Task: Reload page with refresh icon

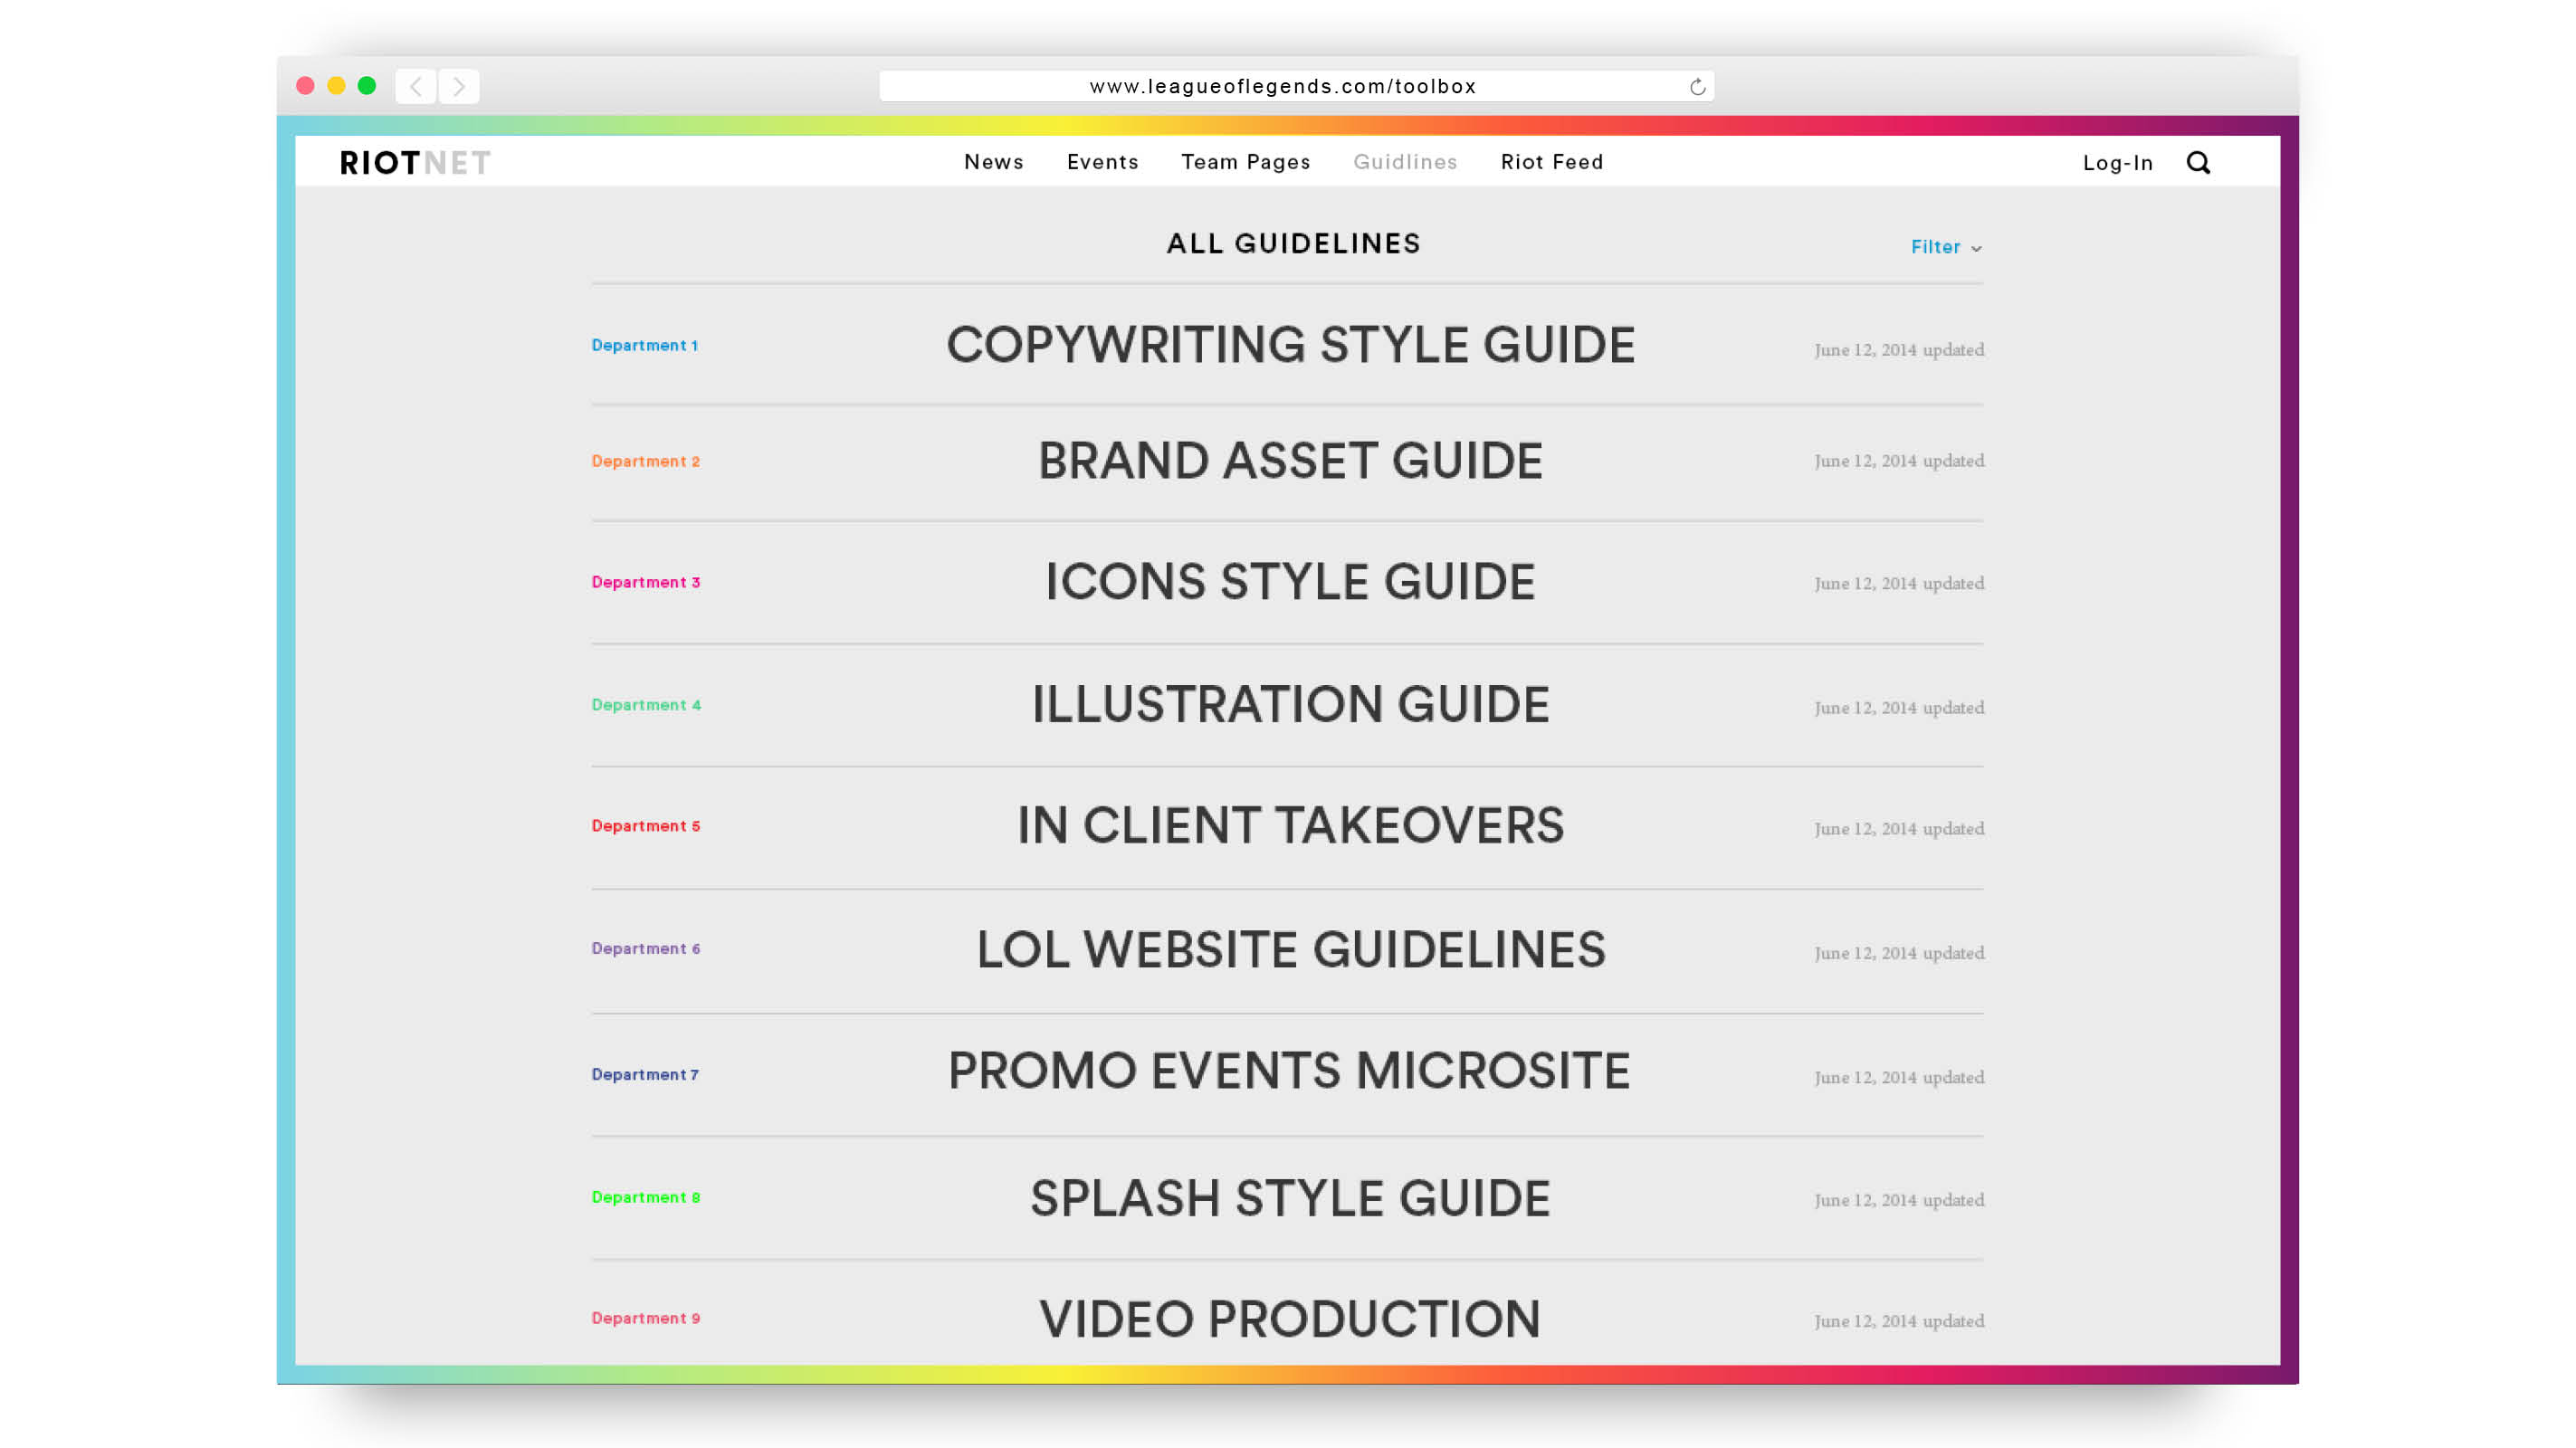Action: click(x=1697, y=87)
